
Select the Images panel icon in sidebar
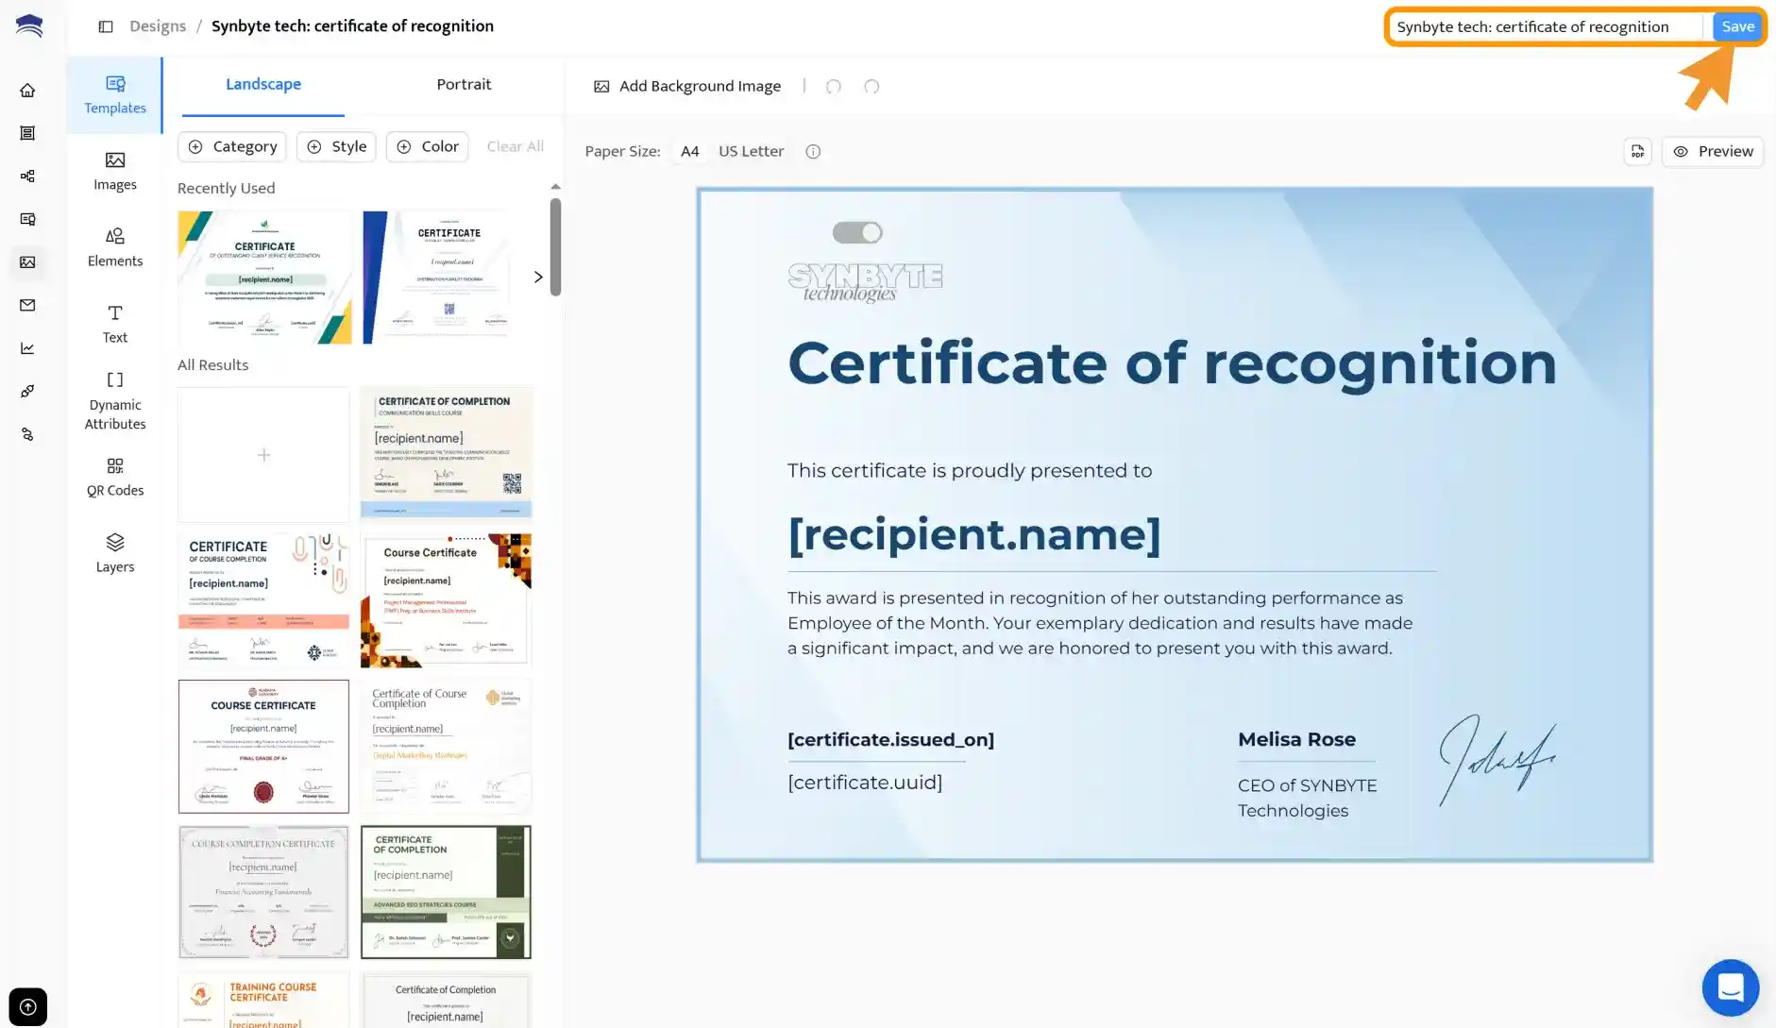click(114, 170)
